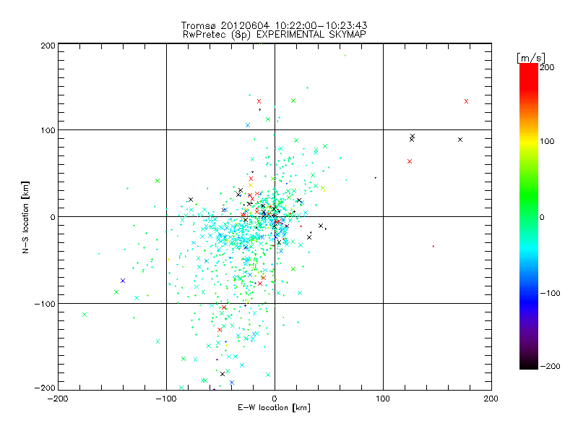This screenshot has height=434, width=578.
Task: Click the small red dot near x=145, y=-35
Action: (433, 246)
